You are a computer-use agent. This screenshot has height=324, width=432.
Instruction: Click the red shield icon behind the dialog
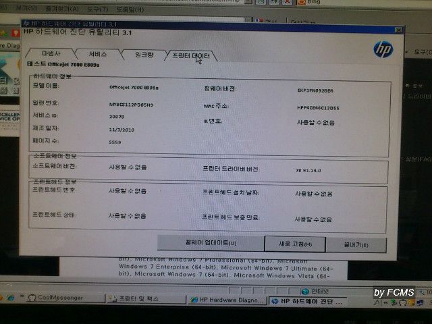(x=16, y=33)
